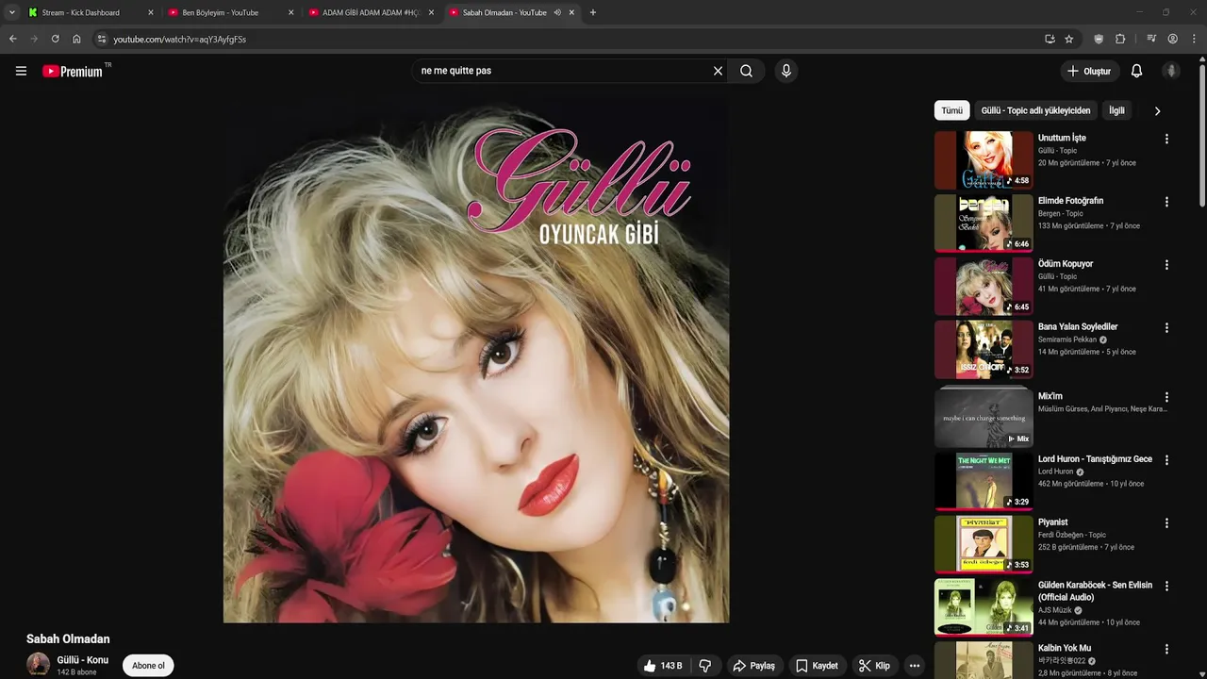The image size is (1207, 679).
Task: Open Güllü - Konu channel avatar
Action: 38,664
